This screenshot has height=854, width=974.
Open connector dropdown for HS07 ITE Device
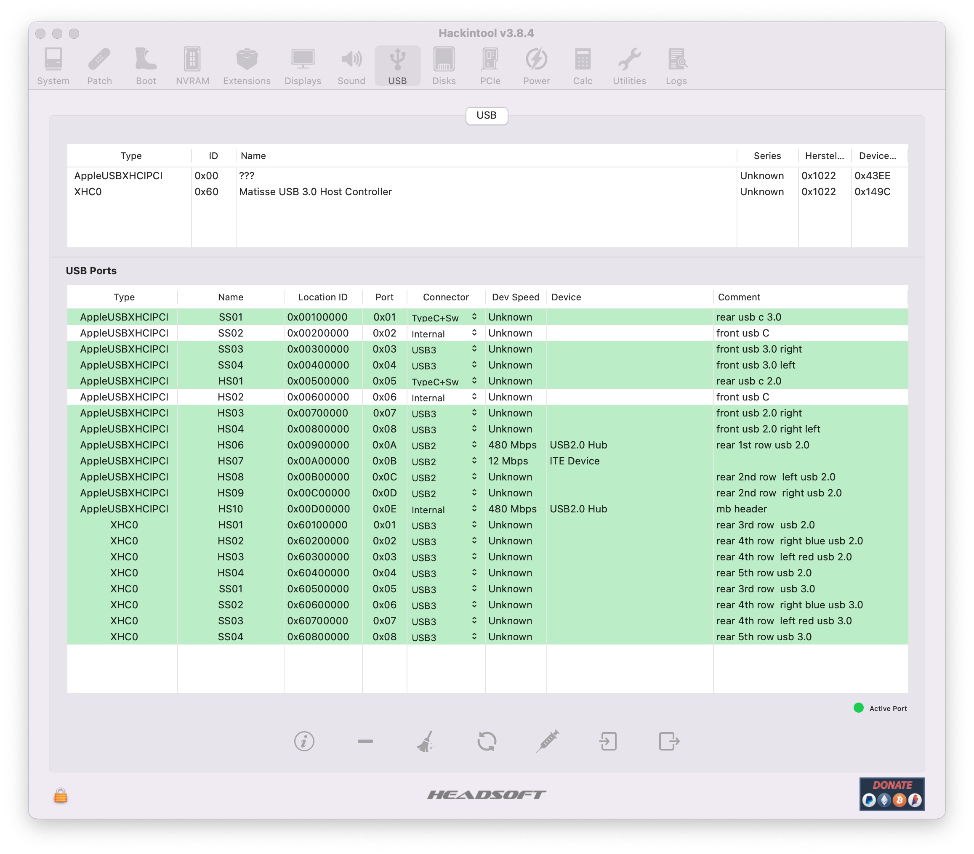[x=474, y=461]
